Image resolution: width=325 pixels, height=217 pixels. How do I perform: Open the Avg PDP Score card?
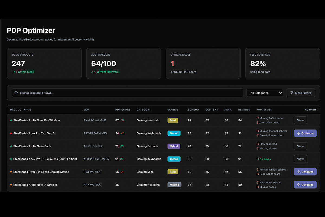124,63
